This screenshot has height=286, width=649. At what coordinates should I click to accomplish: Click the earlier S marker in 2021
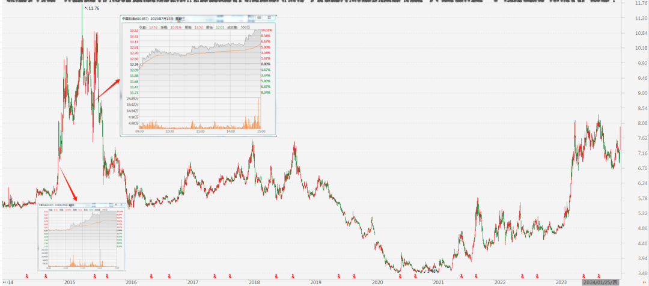[461, 276]
